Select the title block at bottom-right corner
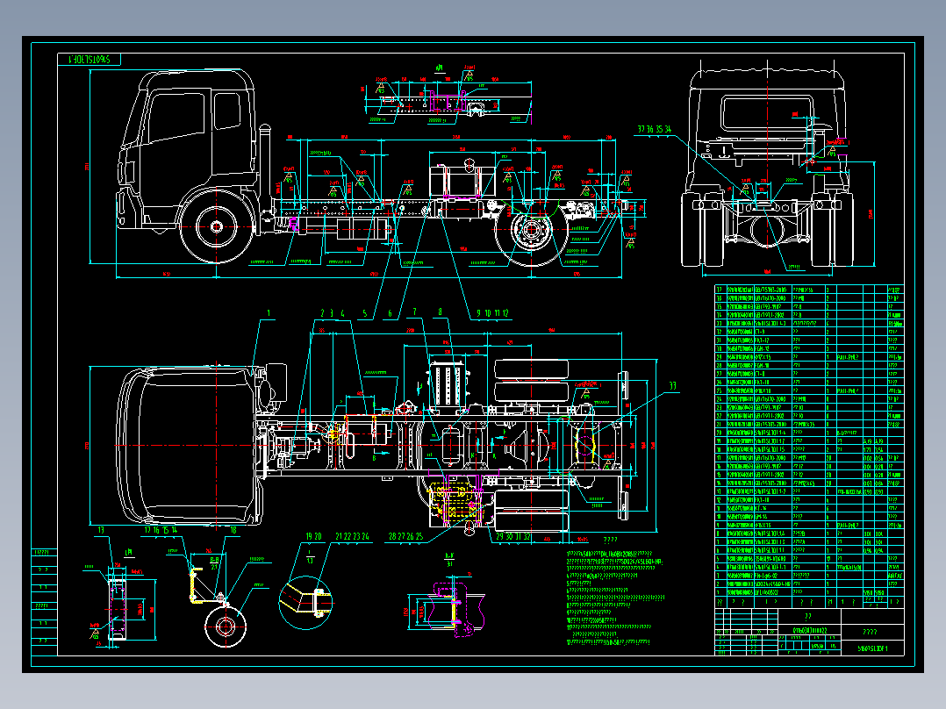946x709 pixels. [809, 632]
